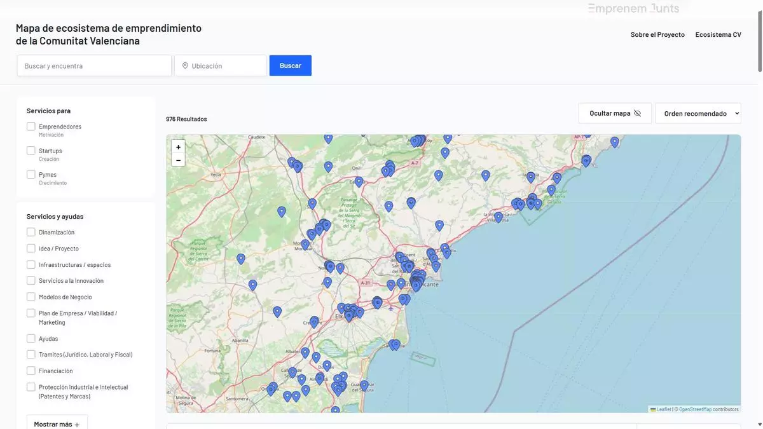763x429 pixels.
Task: Expand filters with Mostrar más
Action: (x=57, y=423)
